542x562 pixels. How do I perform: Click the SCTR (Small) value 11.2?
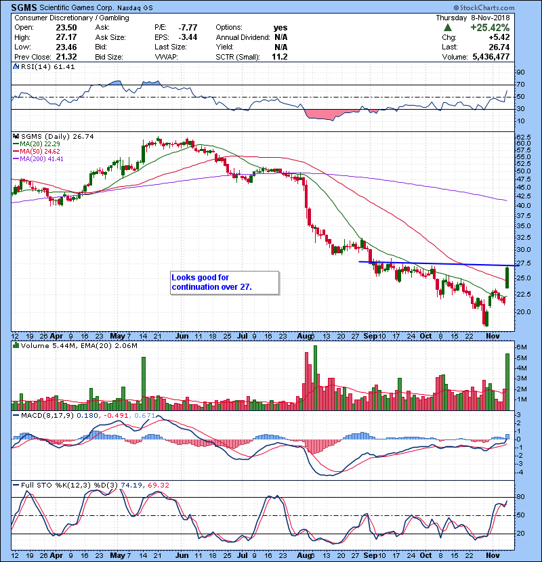[x=279, y=57]
